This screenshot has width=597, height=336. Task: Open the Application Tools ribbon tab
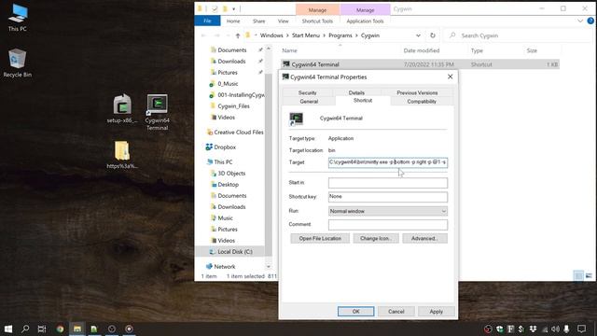pyautogui.click(x=365, y=21)
